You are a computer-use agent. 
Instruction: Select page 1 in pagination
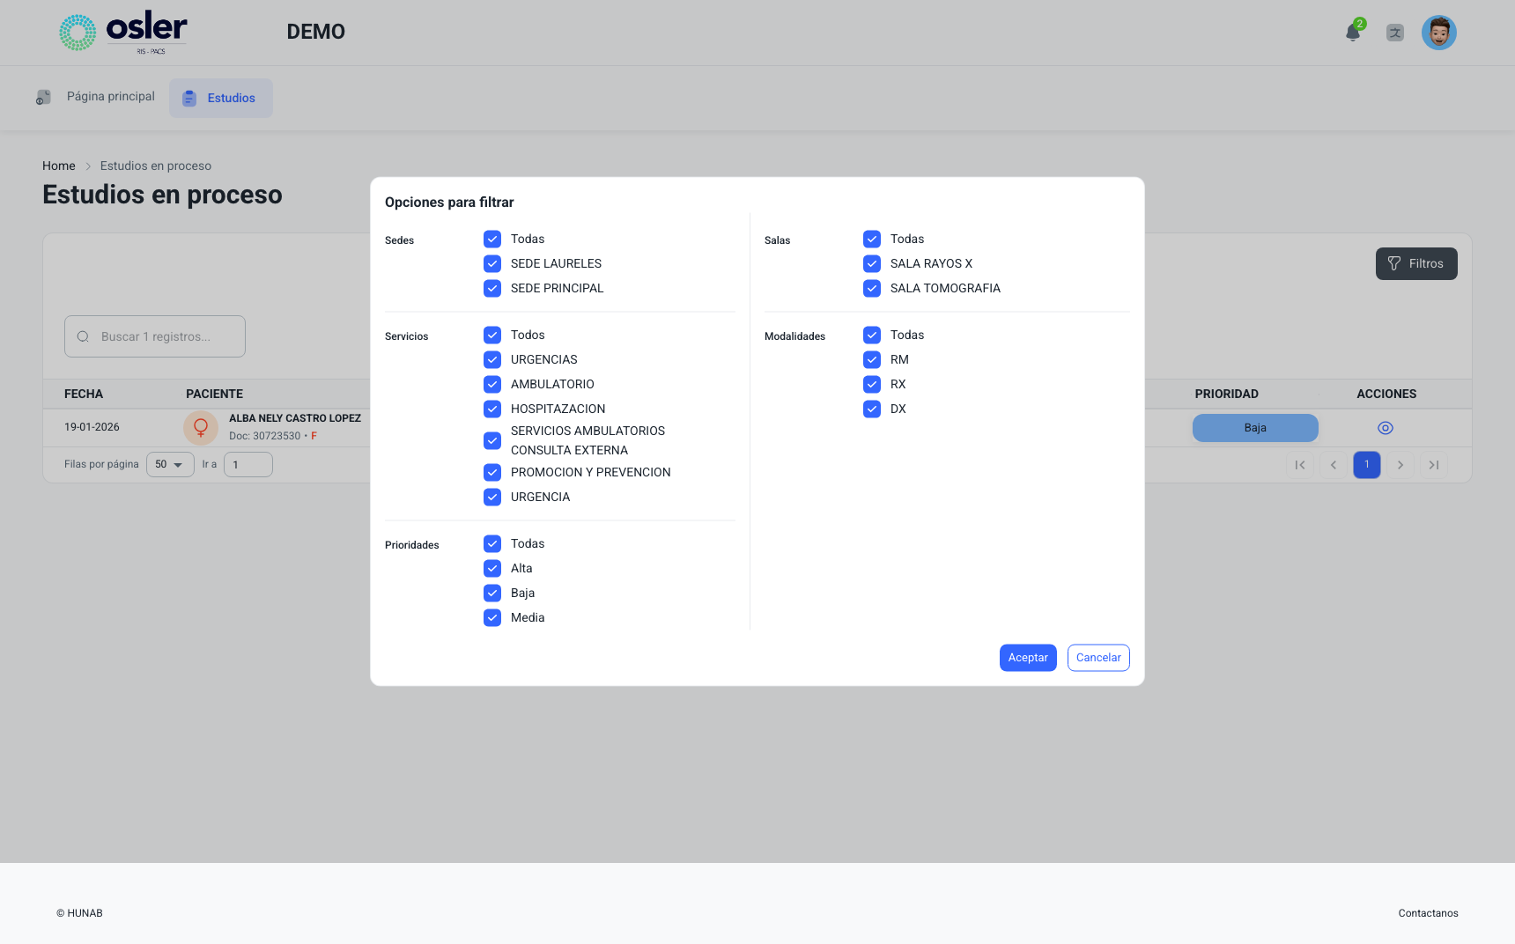pyautogui.click(x=1367, y=465)
